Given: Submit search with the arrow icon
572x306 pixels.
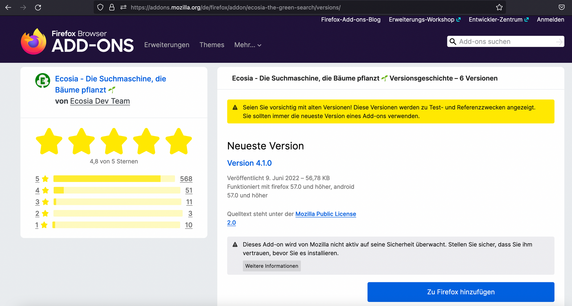Looking at the screenshot, I should click(559, 42).
